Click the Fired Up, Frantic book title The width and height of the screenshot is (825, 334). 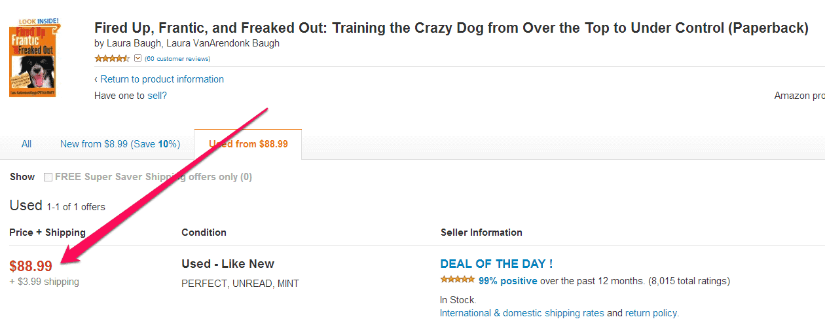point(451,28)
